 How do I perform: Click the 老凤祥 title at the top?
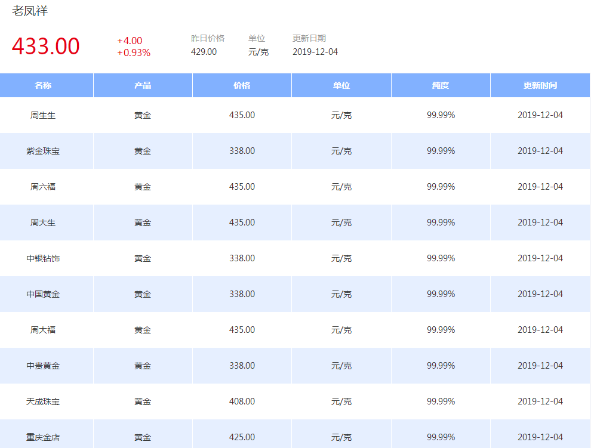click(x=30, y=11)
